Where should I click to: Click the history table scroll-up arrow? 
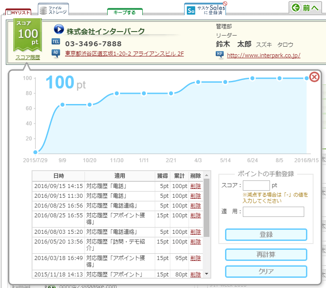(x=207, y=175)
